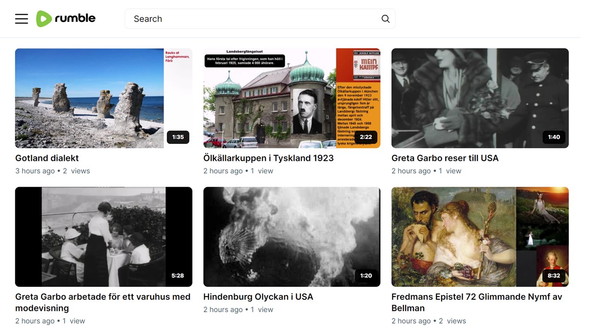Open the Fredmans Epistel painting thumbnail
The height and width of the screenshot is (332, 590).
click(479, 237)
